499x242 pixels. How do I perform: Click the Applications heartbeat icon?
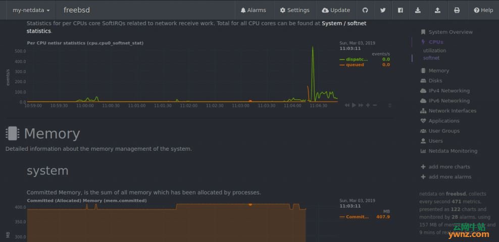tap(423, 121)
